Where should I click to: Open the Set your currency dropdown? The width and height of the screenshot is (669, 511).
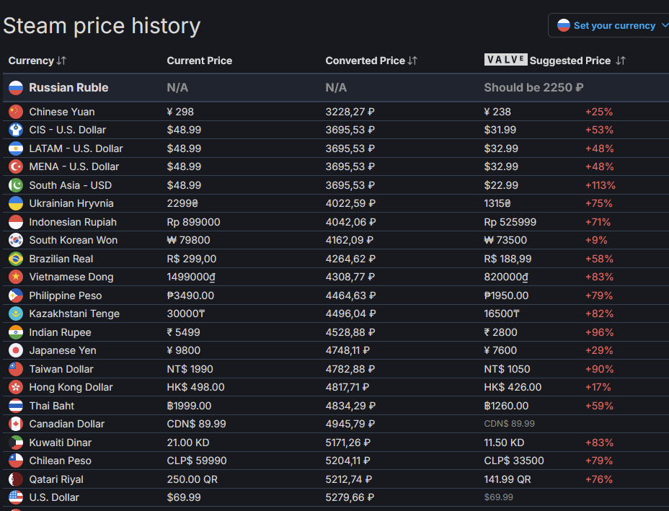click(x=610, y=26)
